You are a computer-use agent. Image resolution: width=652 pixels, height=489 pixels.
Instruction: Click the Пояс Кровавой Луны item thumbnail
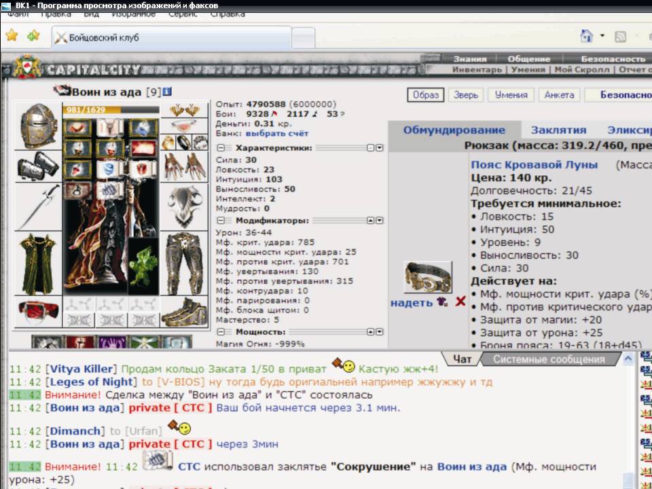click(428, 277)
